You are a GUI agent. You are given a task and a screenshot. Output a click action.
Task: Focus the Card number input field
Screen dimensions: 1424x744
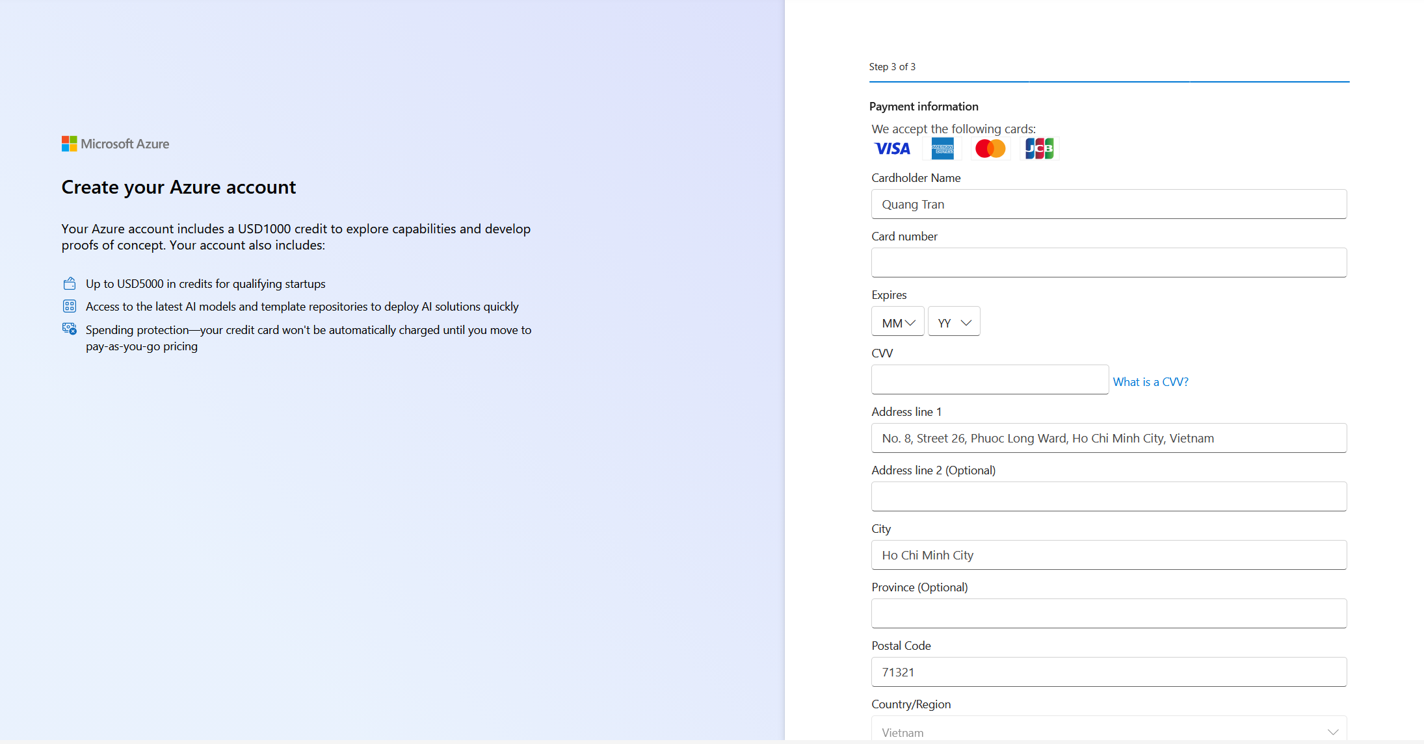tap(1109, 263)
